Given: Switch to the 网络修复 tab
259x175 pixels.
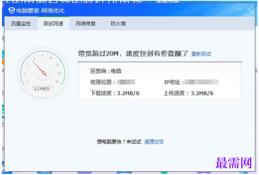Looking at the screenshot, I should pos(86,24).
